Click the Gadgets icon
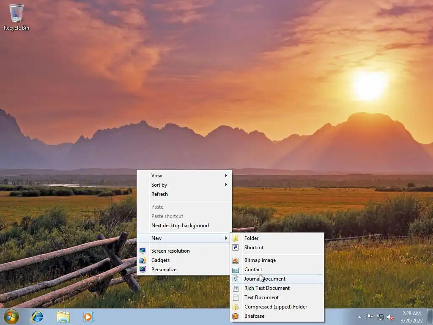Viewport: 433px width, 325px height. [x=143, y=260]
